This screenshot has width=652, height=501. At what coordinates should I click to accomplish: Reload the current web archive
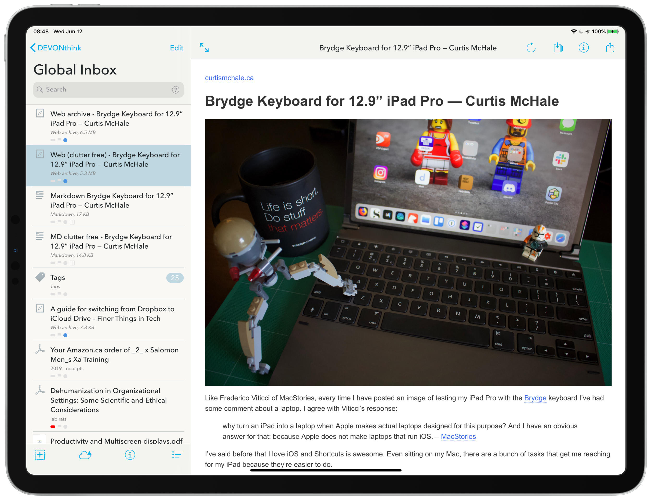531,48
